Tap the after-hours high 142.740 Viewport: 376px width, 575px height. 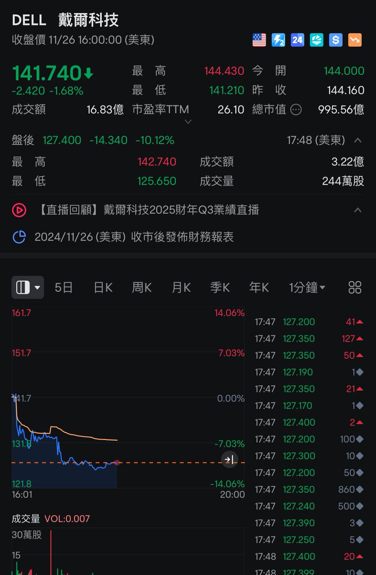tap(157, 162)
